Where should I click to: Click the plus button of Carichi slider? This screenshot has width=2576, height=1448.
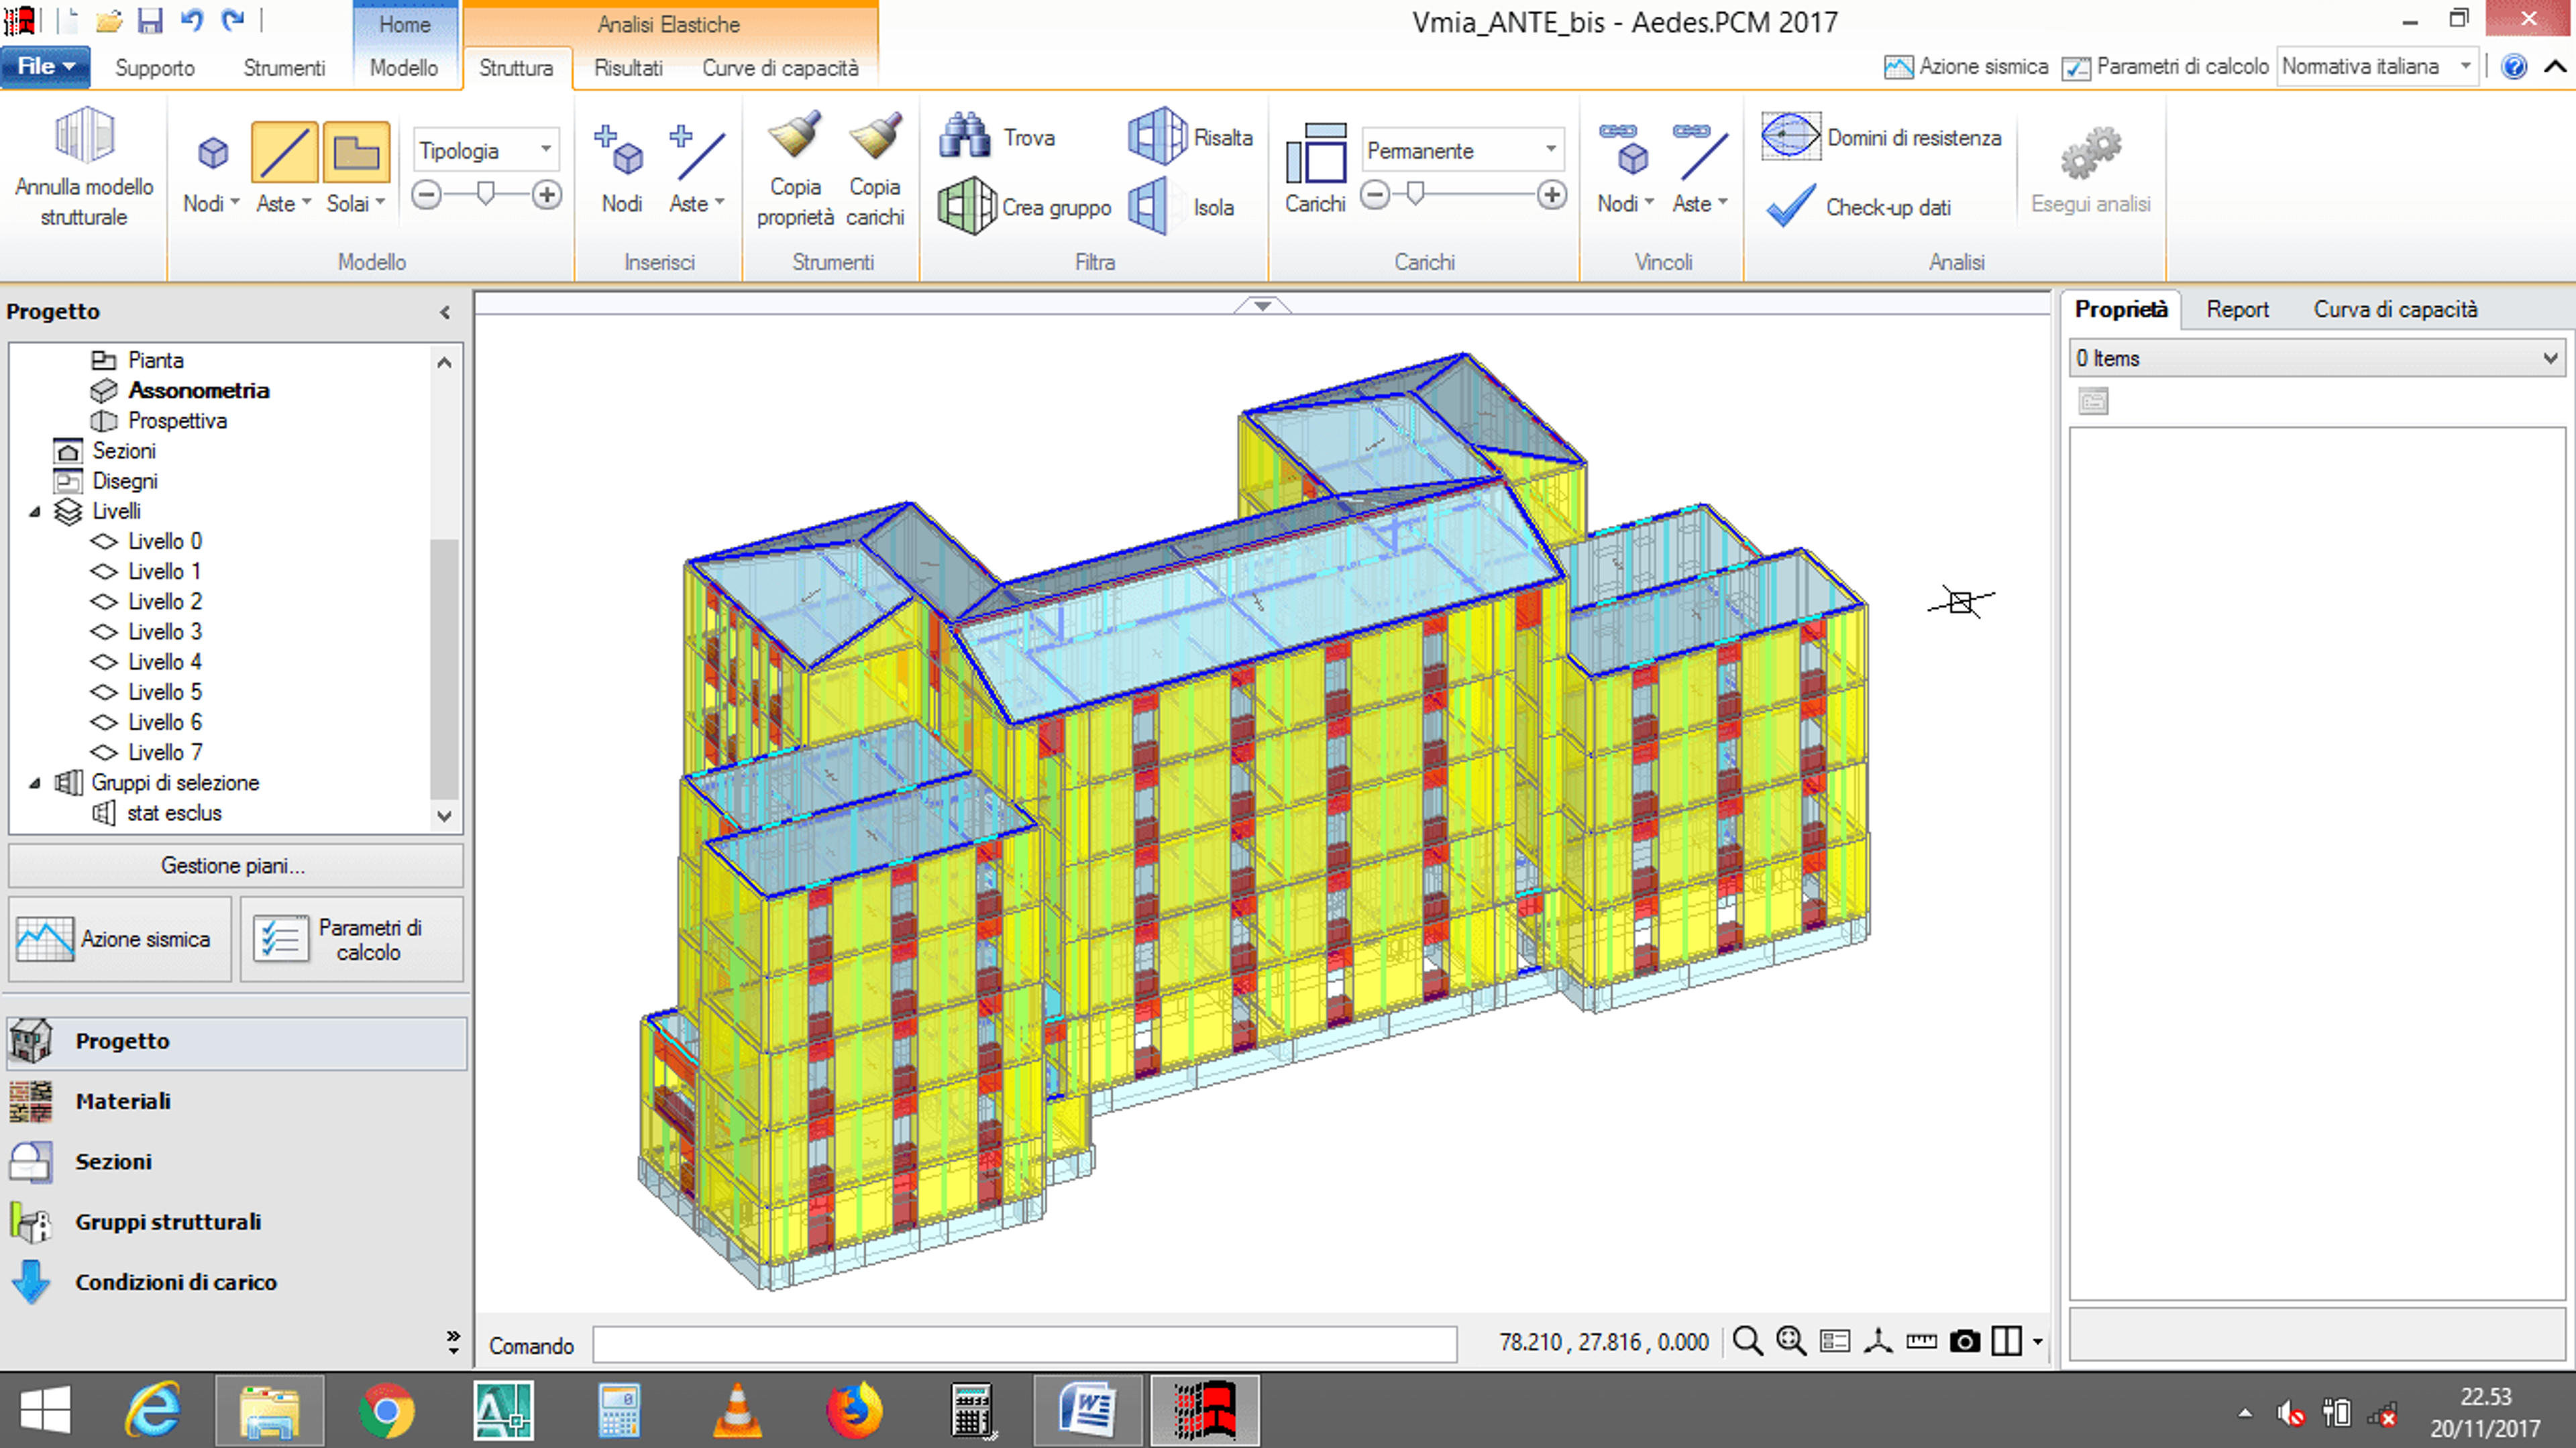tap(1551, 195)
